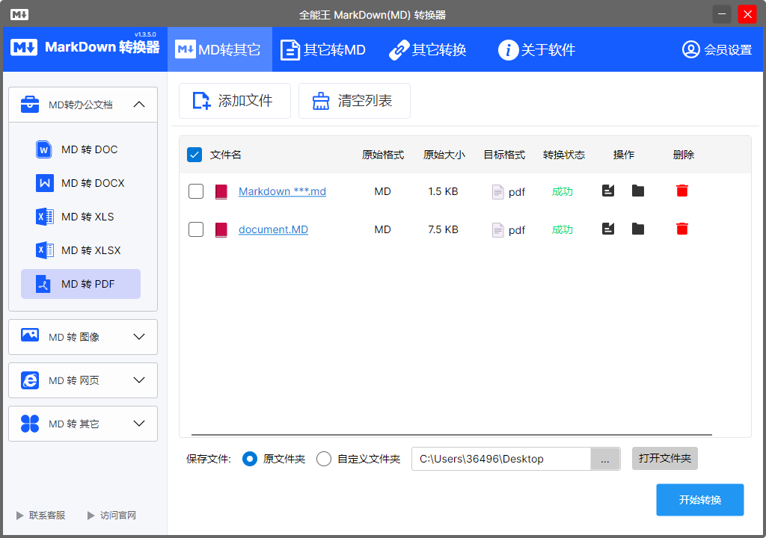Select MD 转 PDF conversion
Image resolution: width=766 pixels, height=538 pixels.
(x=81, y=284)
